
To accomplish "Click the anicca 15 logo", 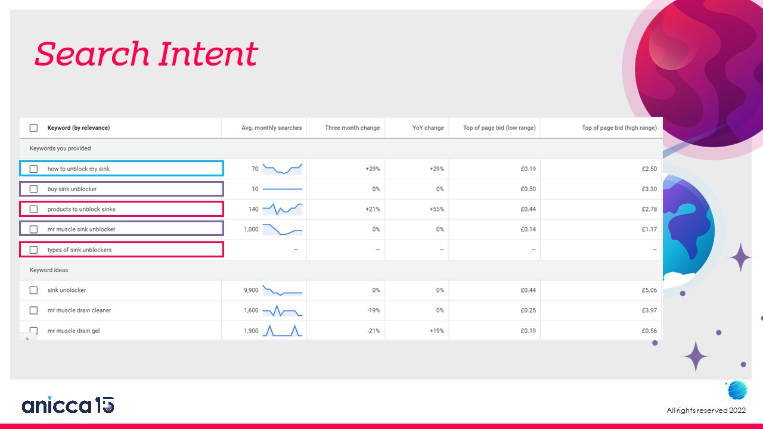I will (68, 405).
